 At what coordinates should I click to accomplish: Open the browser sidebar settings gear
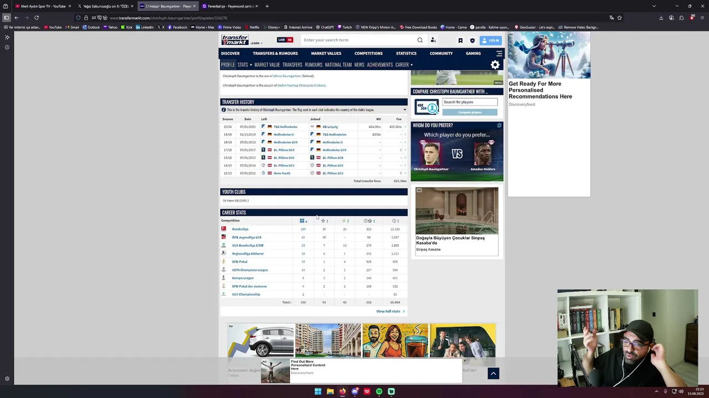coord(7,379)
